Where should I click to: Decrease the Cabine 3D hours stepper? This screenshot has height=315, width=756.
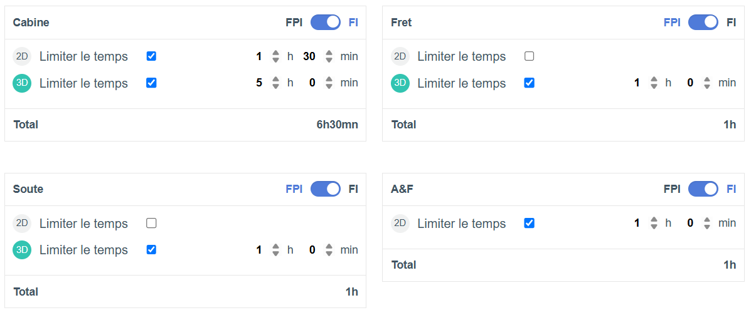pyautogui.click(x=275, y=86)
